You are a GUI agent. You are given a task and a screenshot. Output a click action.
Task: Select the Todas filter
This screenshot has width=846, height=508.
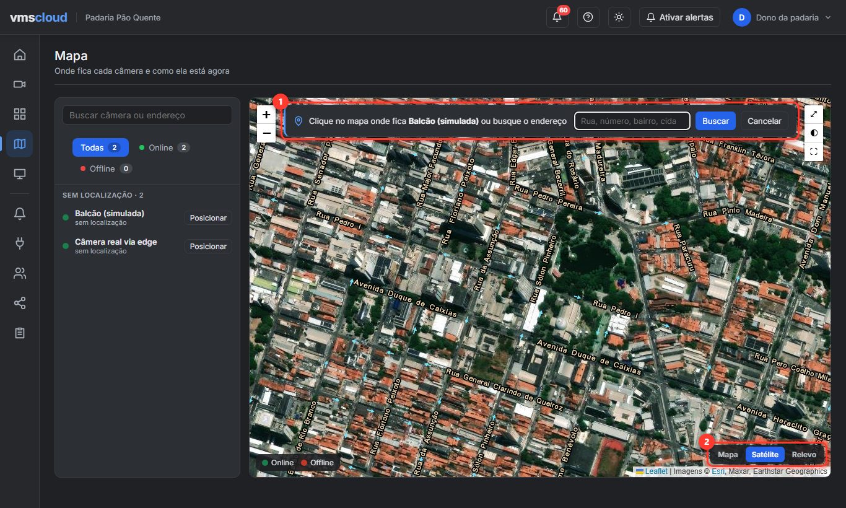point(100,147)
